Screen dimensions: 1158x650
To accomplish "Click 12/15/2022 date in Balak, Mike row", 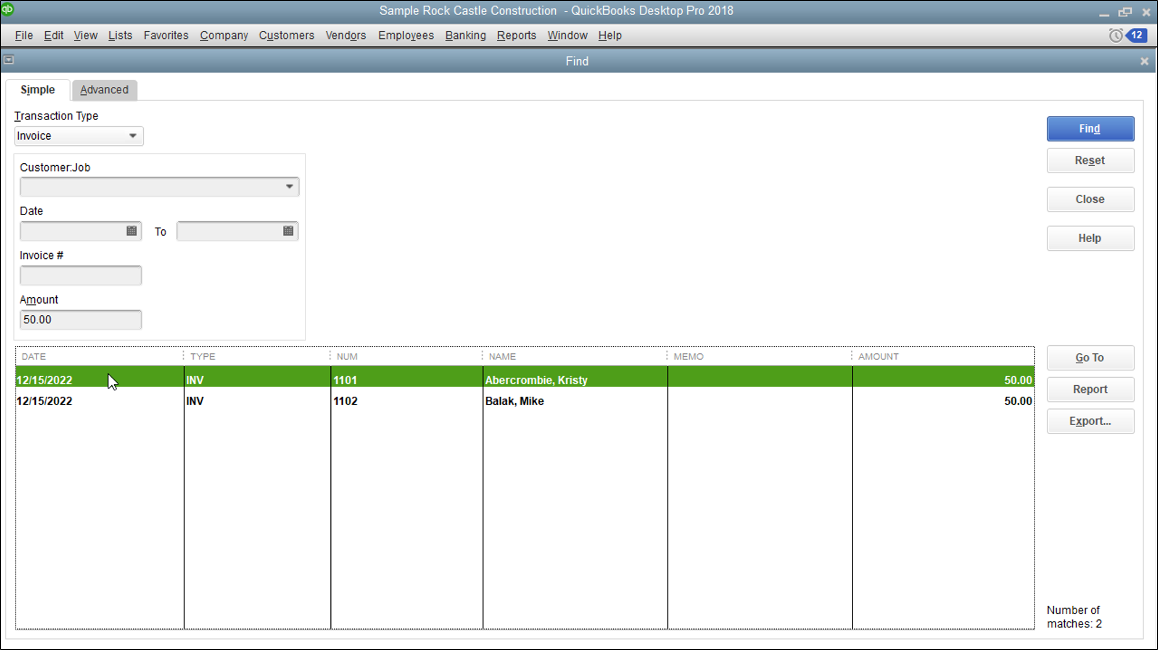I will point(100,401).
